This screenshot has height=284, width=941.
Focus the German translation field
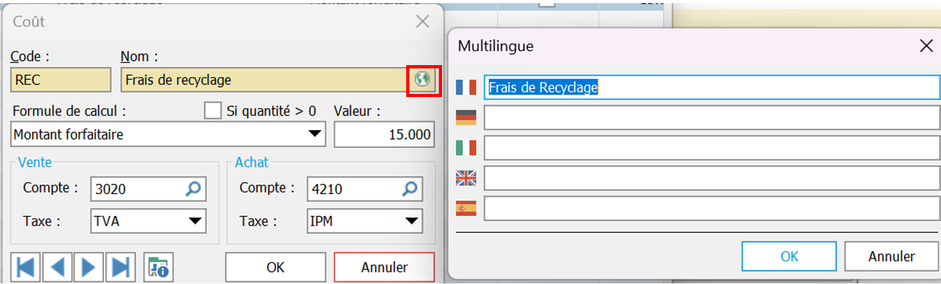point(712,117)
